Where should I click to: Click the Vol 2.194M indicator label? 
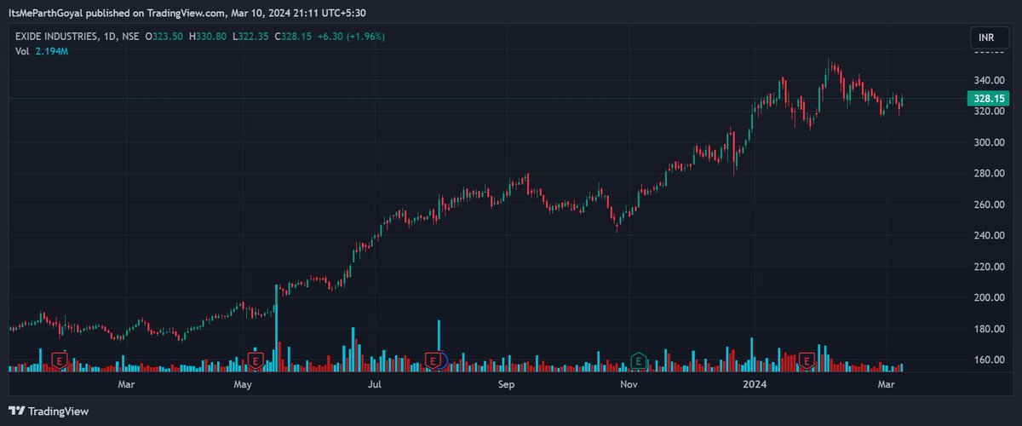pyautogui.click(x=43, y=52)
